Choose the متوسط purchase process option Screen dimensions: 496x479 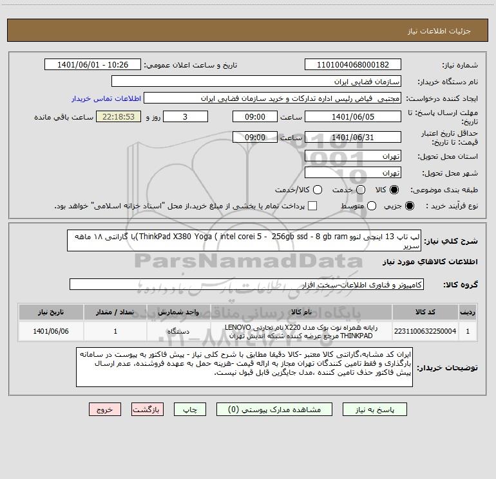click(x=372, y=206)
